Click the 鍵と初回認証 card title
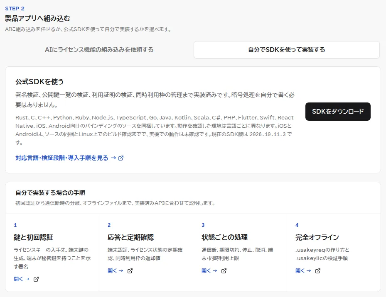 click(x=34, y=237)
